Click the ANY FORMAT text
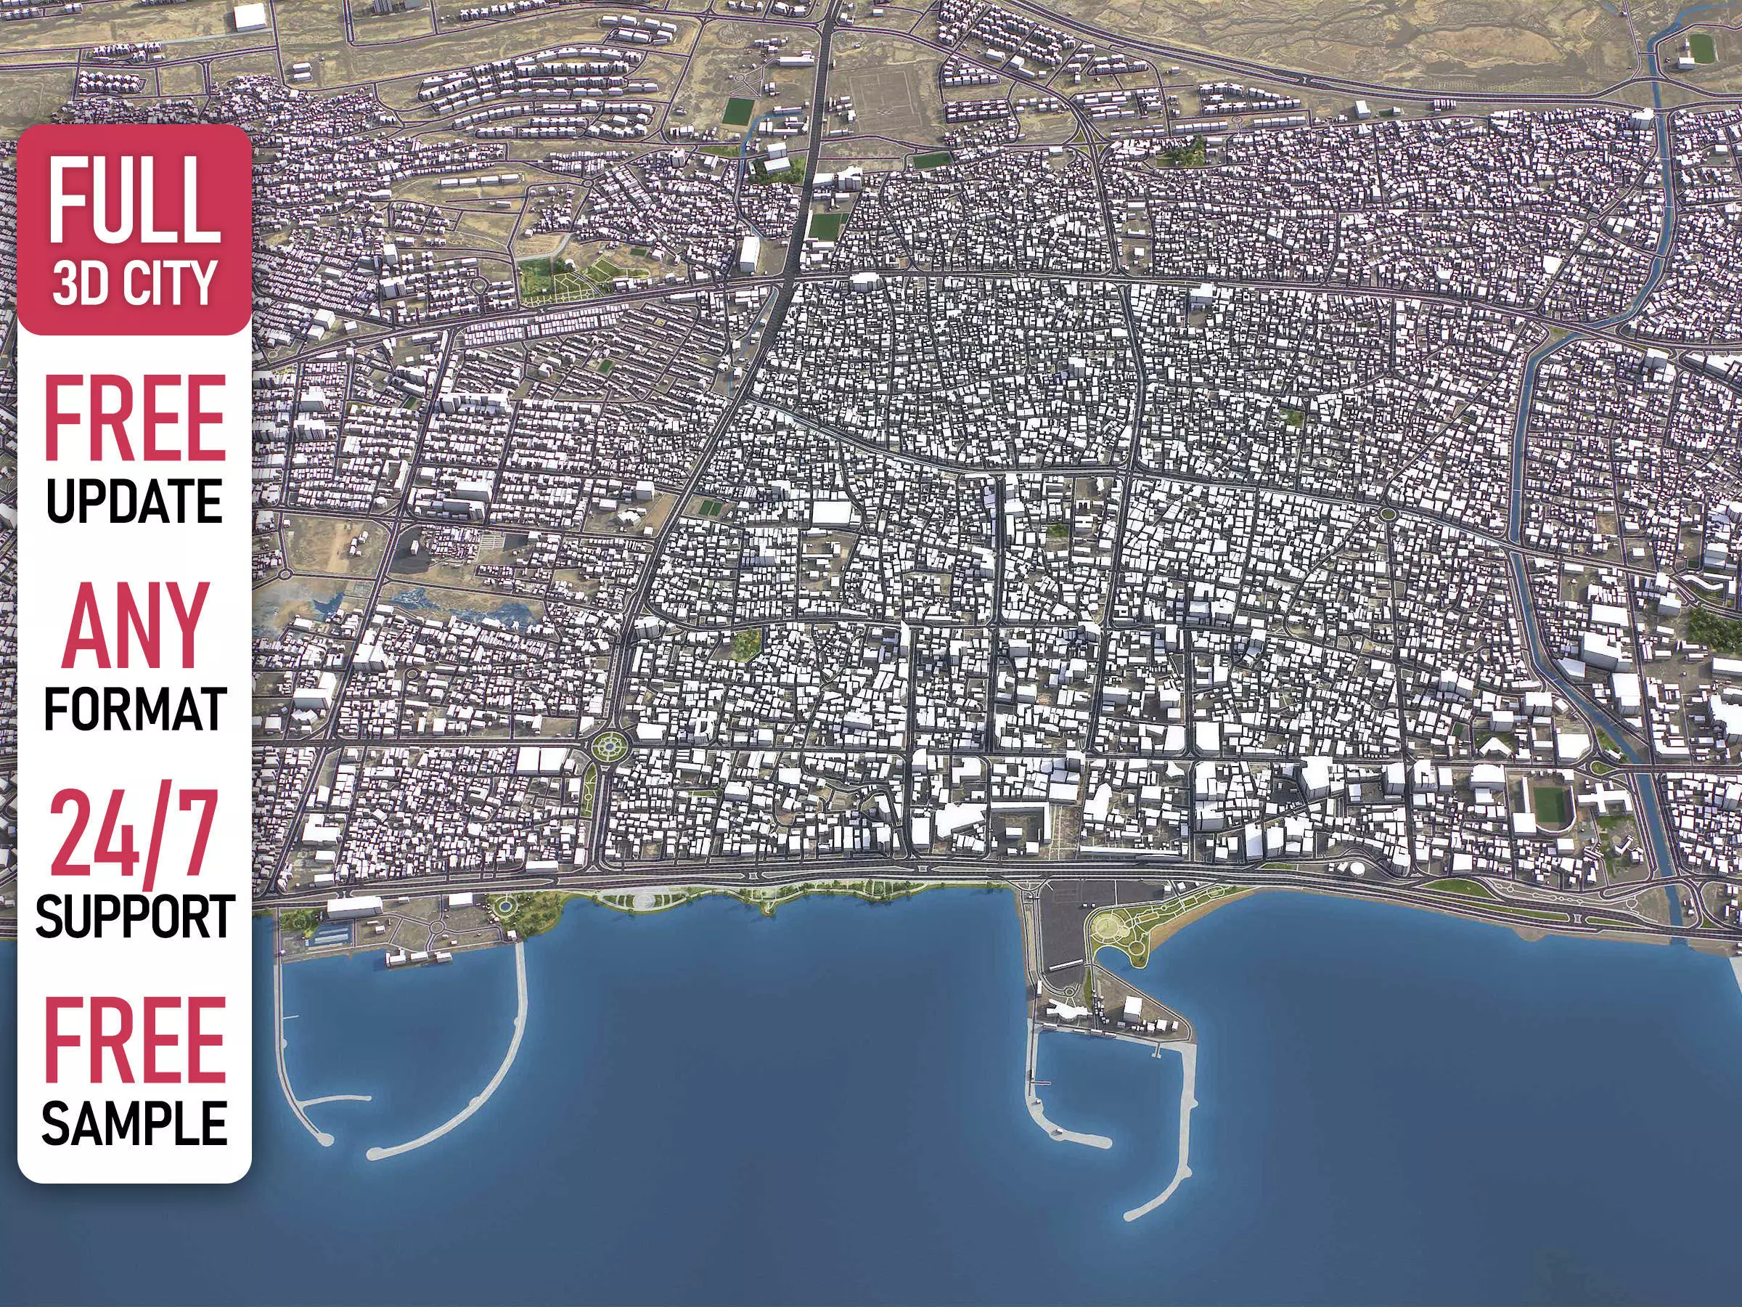Viewport: 1742px width, 1307px height. (134, 658)
